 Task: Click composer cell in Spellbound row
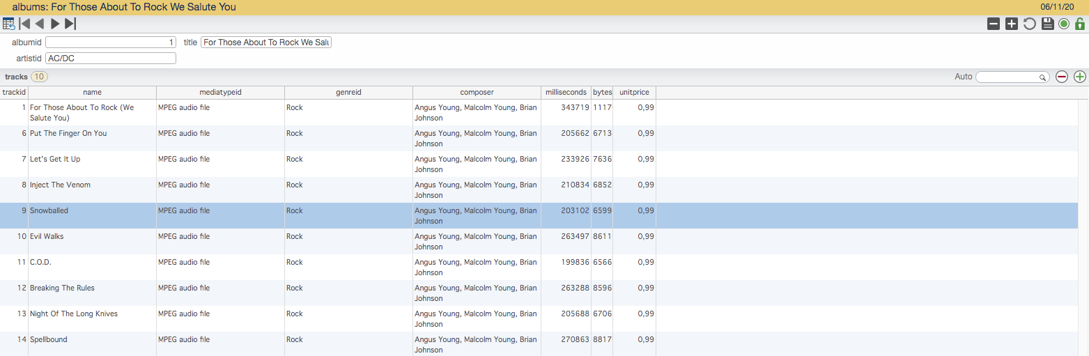coord(477,344)
